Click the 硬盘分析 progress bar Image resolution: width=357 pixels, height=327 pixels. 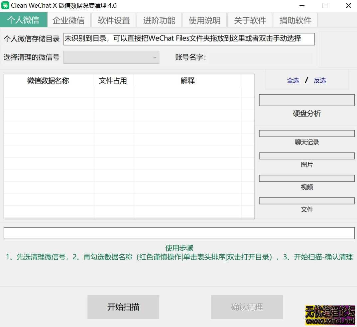coord(306,100)
